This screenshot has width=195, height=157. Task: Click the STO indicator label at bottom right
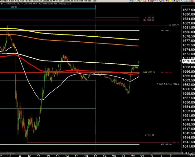[185, 153]
